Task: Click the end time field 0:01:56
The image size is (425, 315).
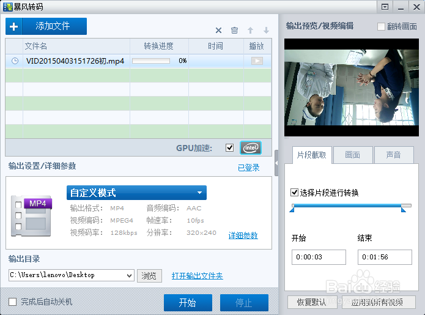Action: 385,257
